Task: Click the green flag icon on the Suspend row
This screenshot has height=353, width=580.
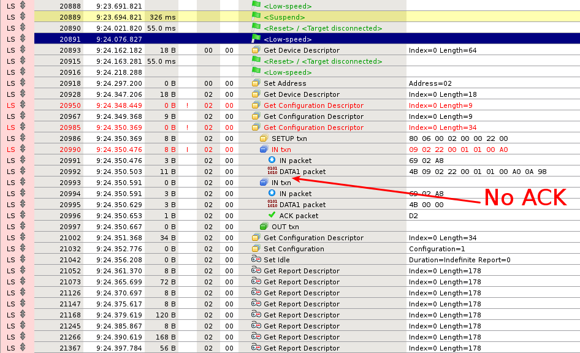Action: (255, 17)
